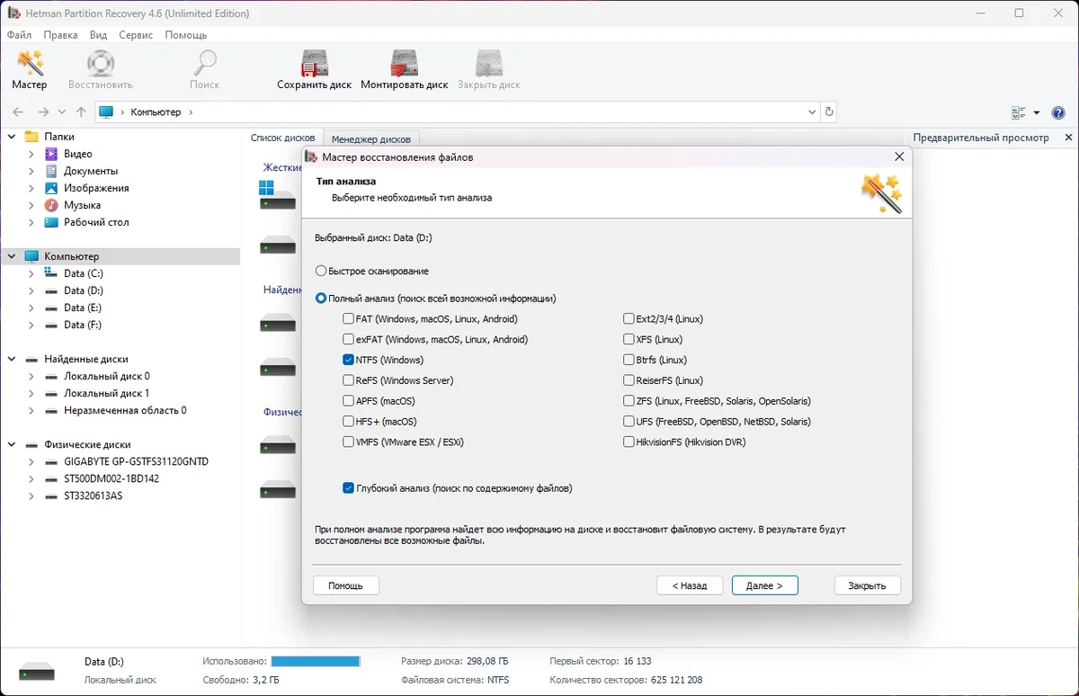Viewport: 1079px width, 696px height.
Task: Enable the Btrfs (Linux) checkbox
Action: 629,360
